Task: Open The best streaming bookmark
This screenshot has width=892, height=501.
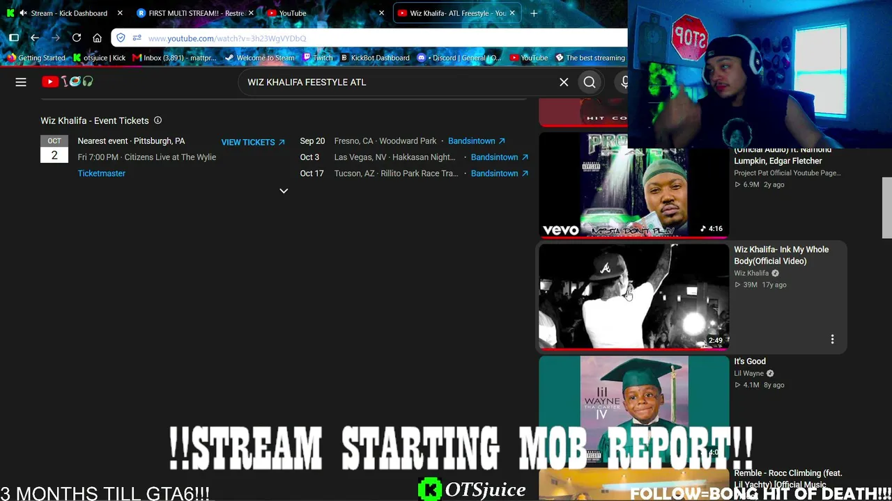Action: pyautogui.click(x=590, y=58)
